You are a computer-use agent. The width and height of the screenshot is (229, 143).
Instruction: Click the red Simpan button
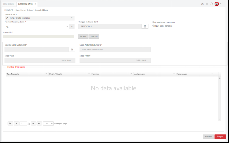[x=220, y=137]
